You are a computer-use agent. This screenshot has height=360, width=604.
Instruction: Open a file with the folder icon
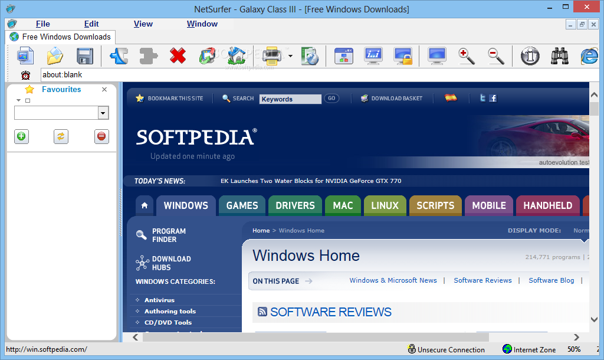55,56
